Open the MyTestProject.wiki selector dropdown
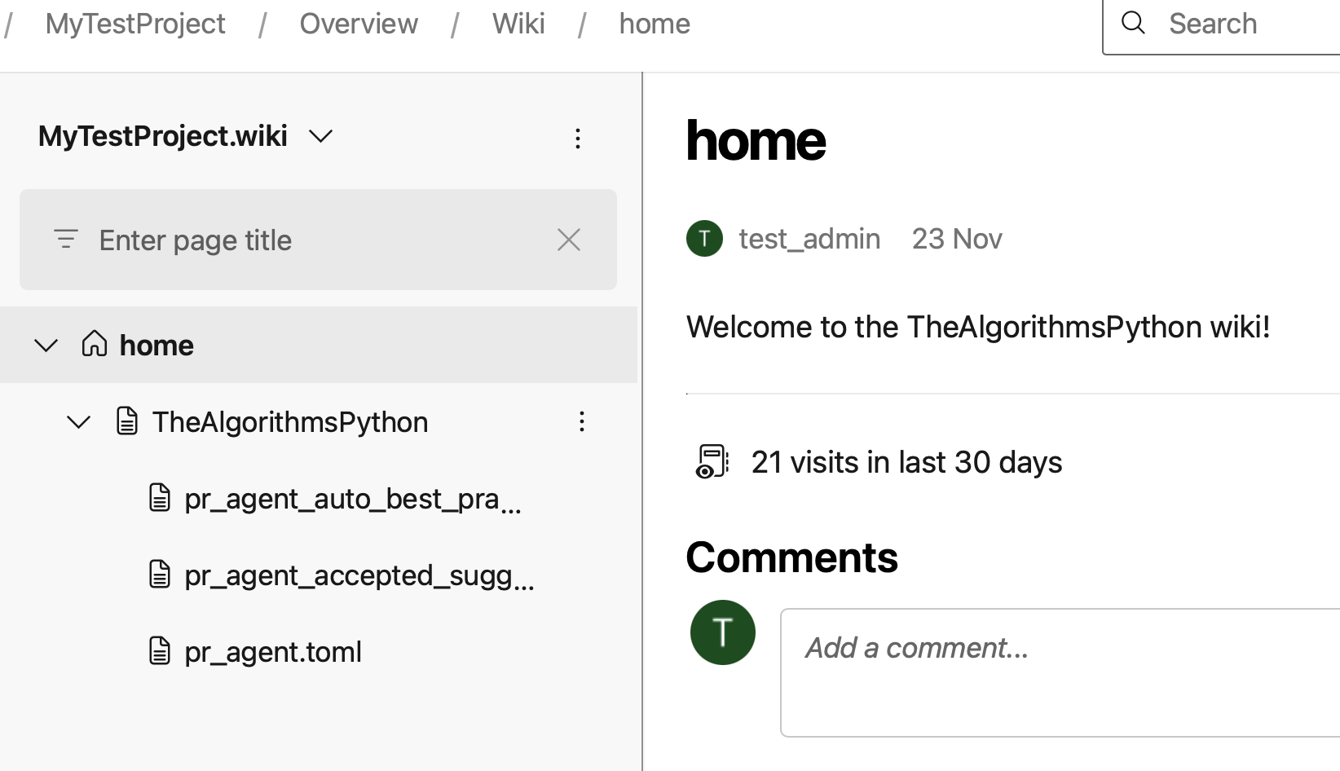 point(321,136)
